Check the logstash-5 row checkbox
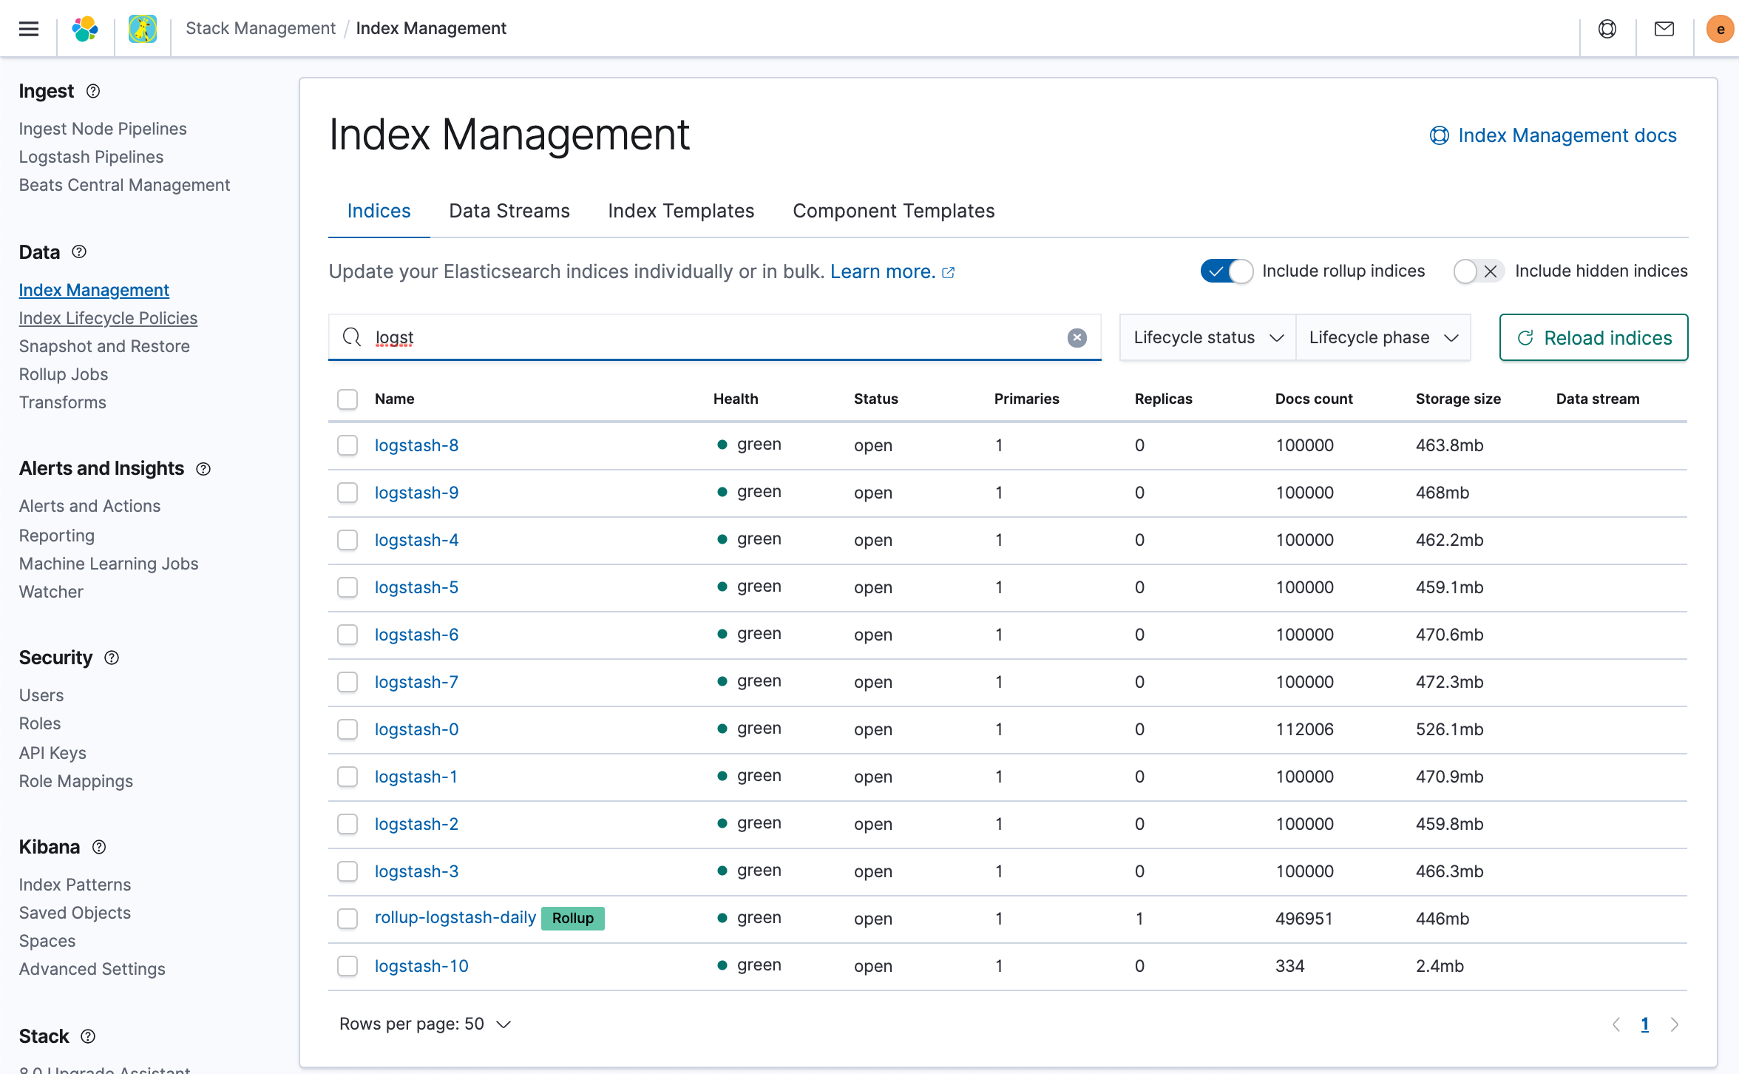 349,587
